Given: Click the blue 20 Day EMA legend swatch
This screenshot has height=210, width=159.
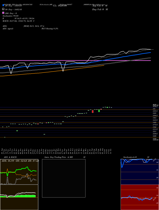Looking at the screenshot, I should click(x=3, y=5).
